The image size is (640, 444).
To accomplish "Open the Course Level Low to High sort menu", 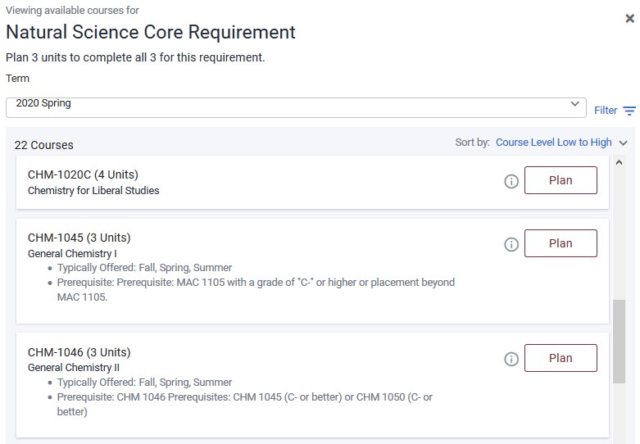I will (x=553, y=143).
